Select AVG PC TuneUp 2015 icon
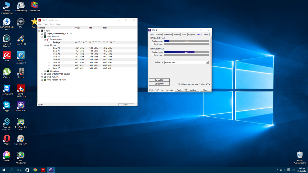Screen dimensions: 308x173 21,58
